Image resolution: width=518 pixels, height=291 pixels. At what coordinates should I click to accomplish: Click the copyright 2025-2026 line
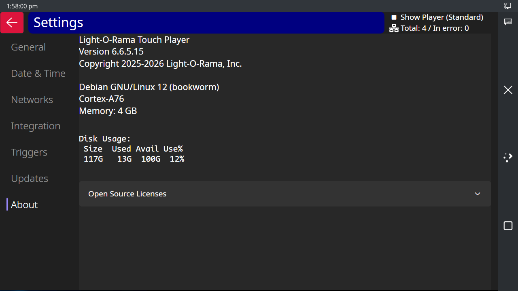coord(160,63)
